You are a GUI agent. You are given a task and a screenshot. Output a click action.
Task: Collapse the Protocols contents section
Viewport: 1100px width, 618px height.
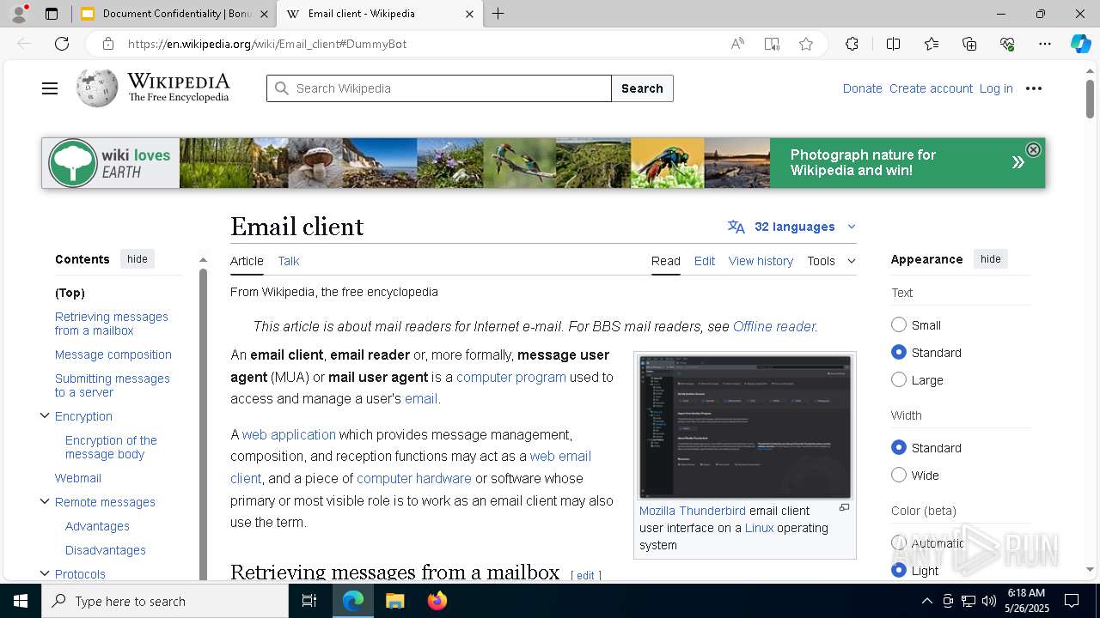(x=45, y=573)
